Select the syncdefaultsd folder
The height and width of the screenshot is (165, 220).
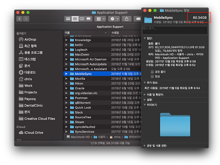(x=102, y=127)
